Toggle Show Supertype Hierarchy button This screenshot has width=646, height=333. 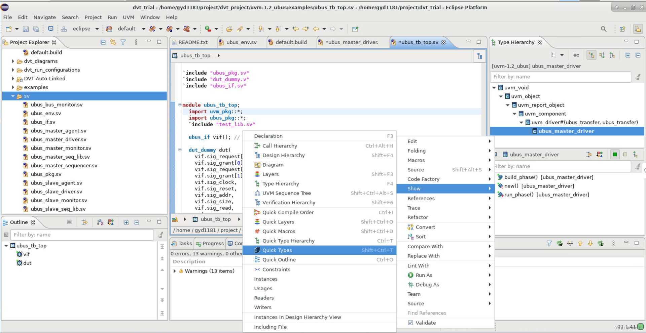602,55
